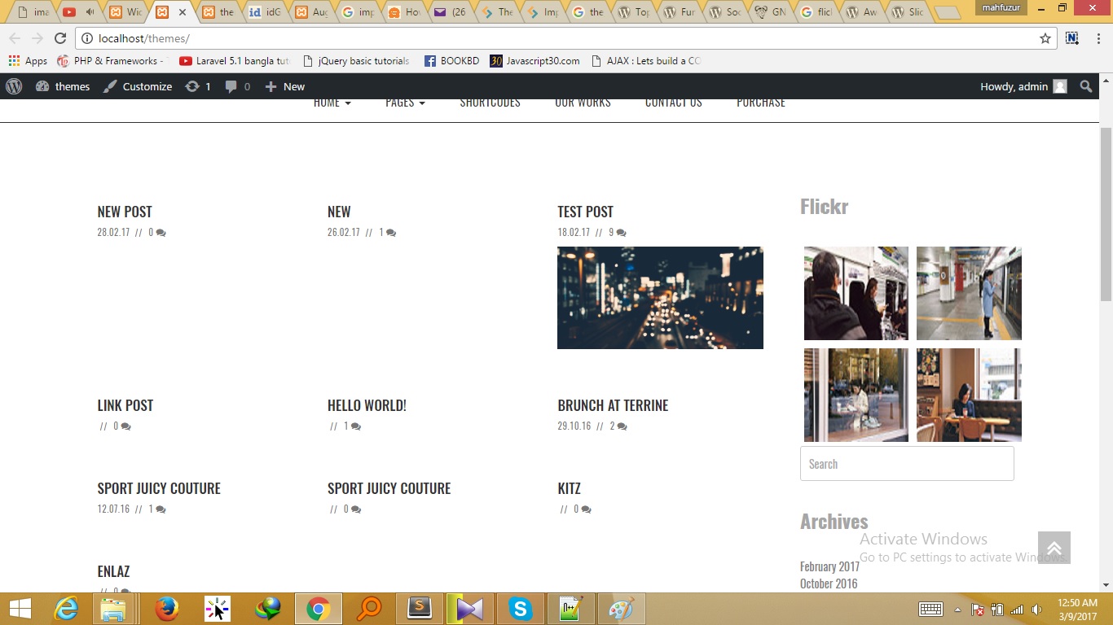Open the BOOKBD Facebook bookmark
The width and height of the screenshot is (1113, 625).
(x=451, y=61)
